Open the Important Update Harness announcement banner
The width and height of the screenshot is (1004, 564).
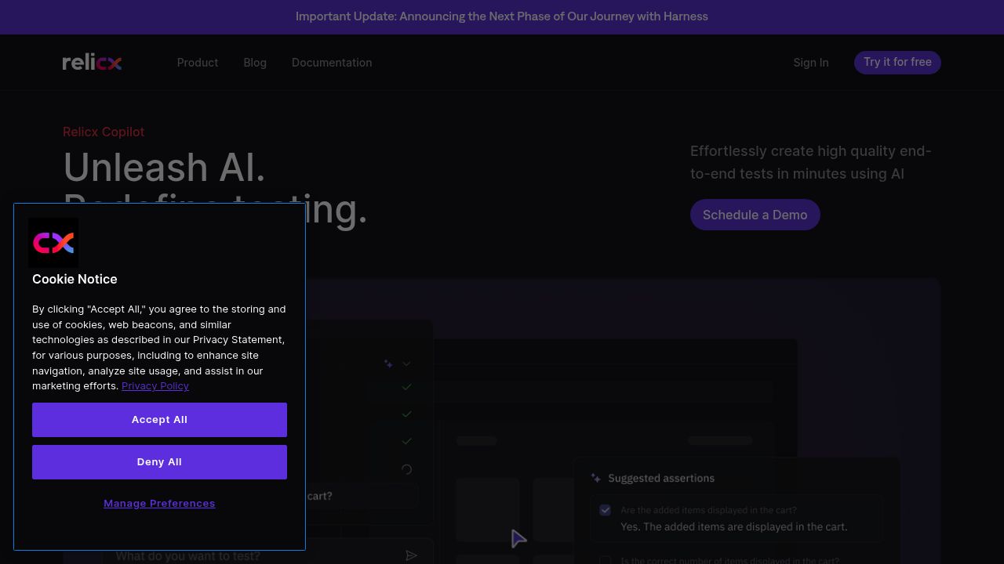point(502,16)
